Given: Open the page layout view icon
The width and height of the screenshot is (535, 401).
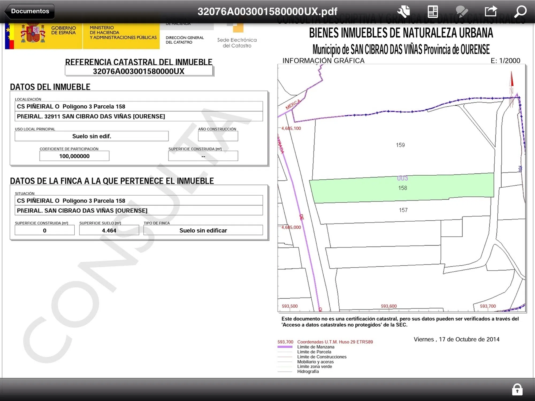Looking at the screenshot, I should point(433,11).
